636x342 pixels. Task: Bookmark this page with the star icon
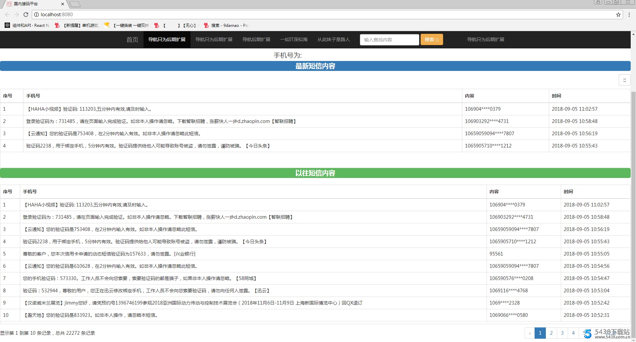tap(618, 15)
